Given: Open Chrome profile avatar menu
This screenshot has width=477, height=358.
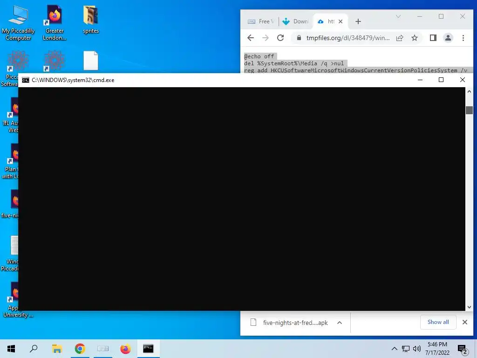Looking at the screenshot, I should pyautogui.click(x=448, y=38).
